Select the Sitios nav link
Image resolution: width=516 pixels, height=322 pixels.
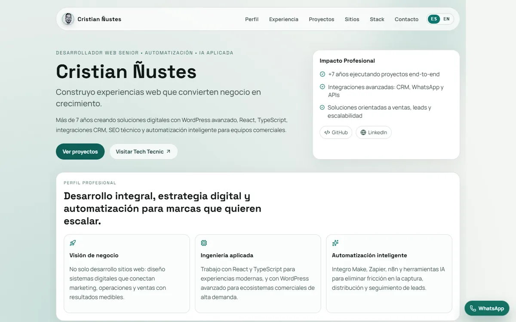click(x=352, y=19)
